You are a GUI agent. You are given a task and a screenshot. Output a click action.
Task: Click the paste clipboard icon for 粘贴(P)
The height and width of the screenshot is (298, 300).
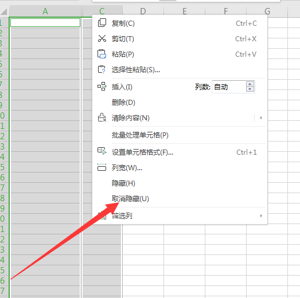tap(102, 54)
